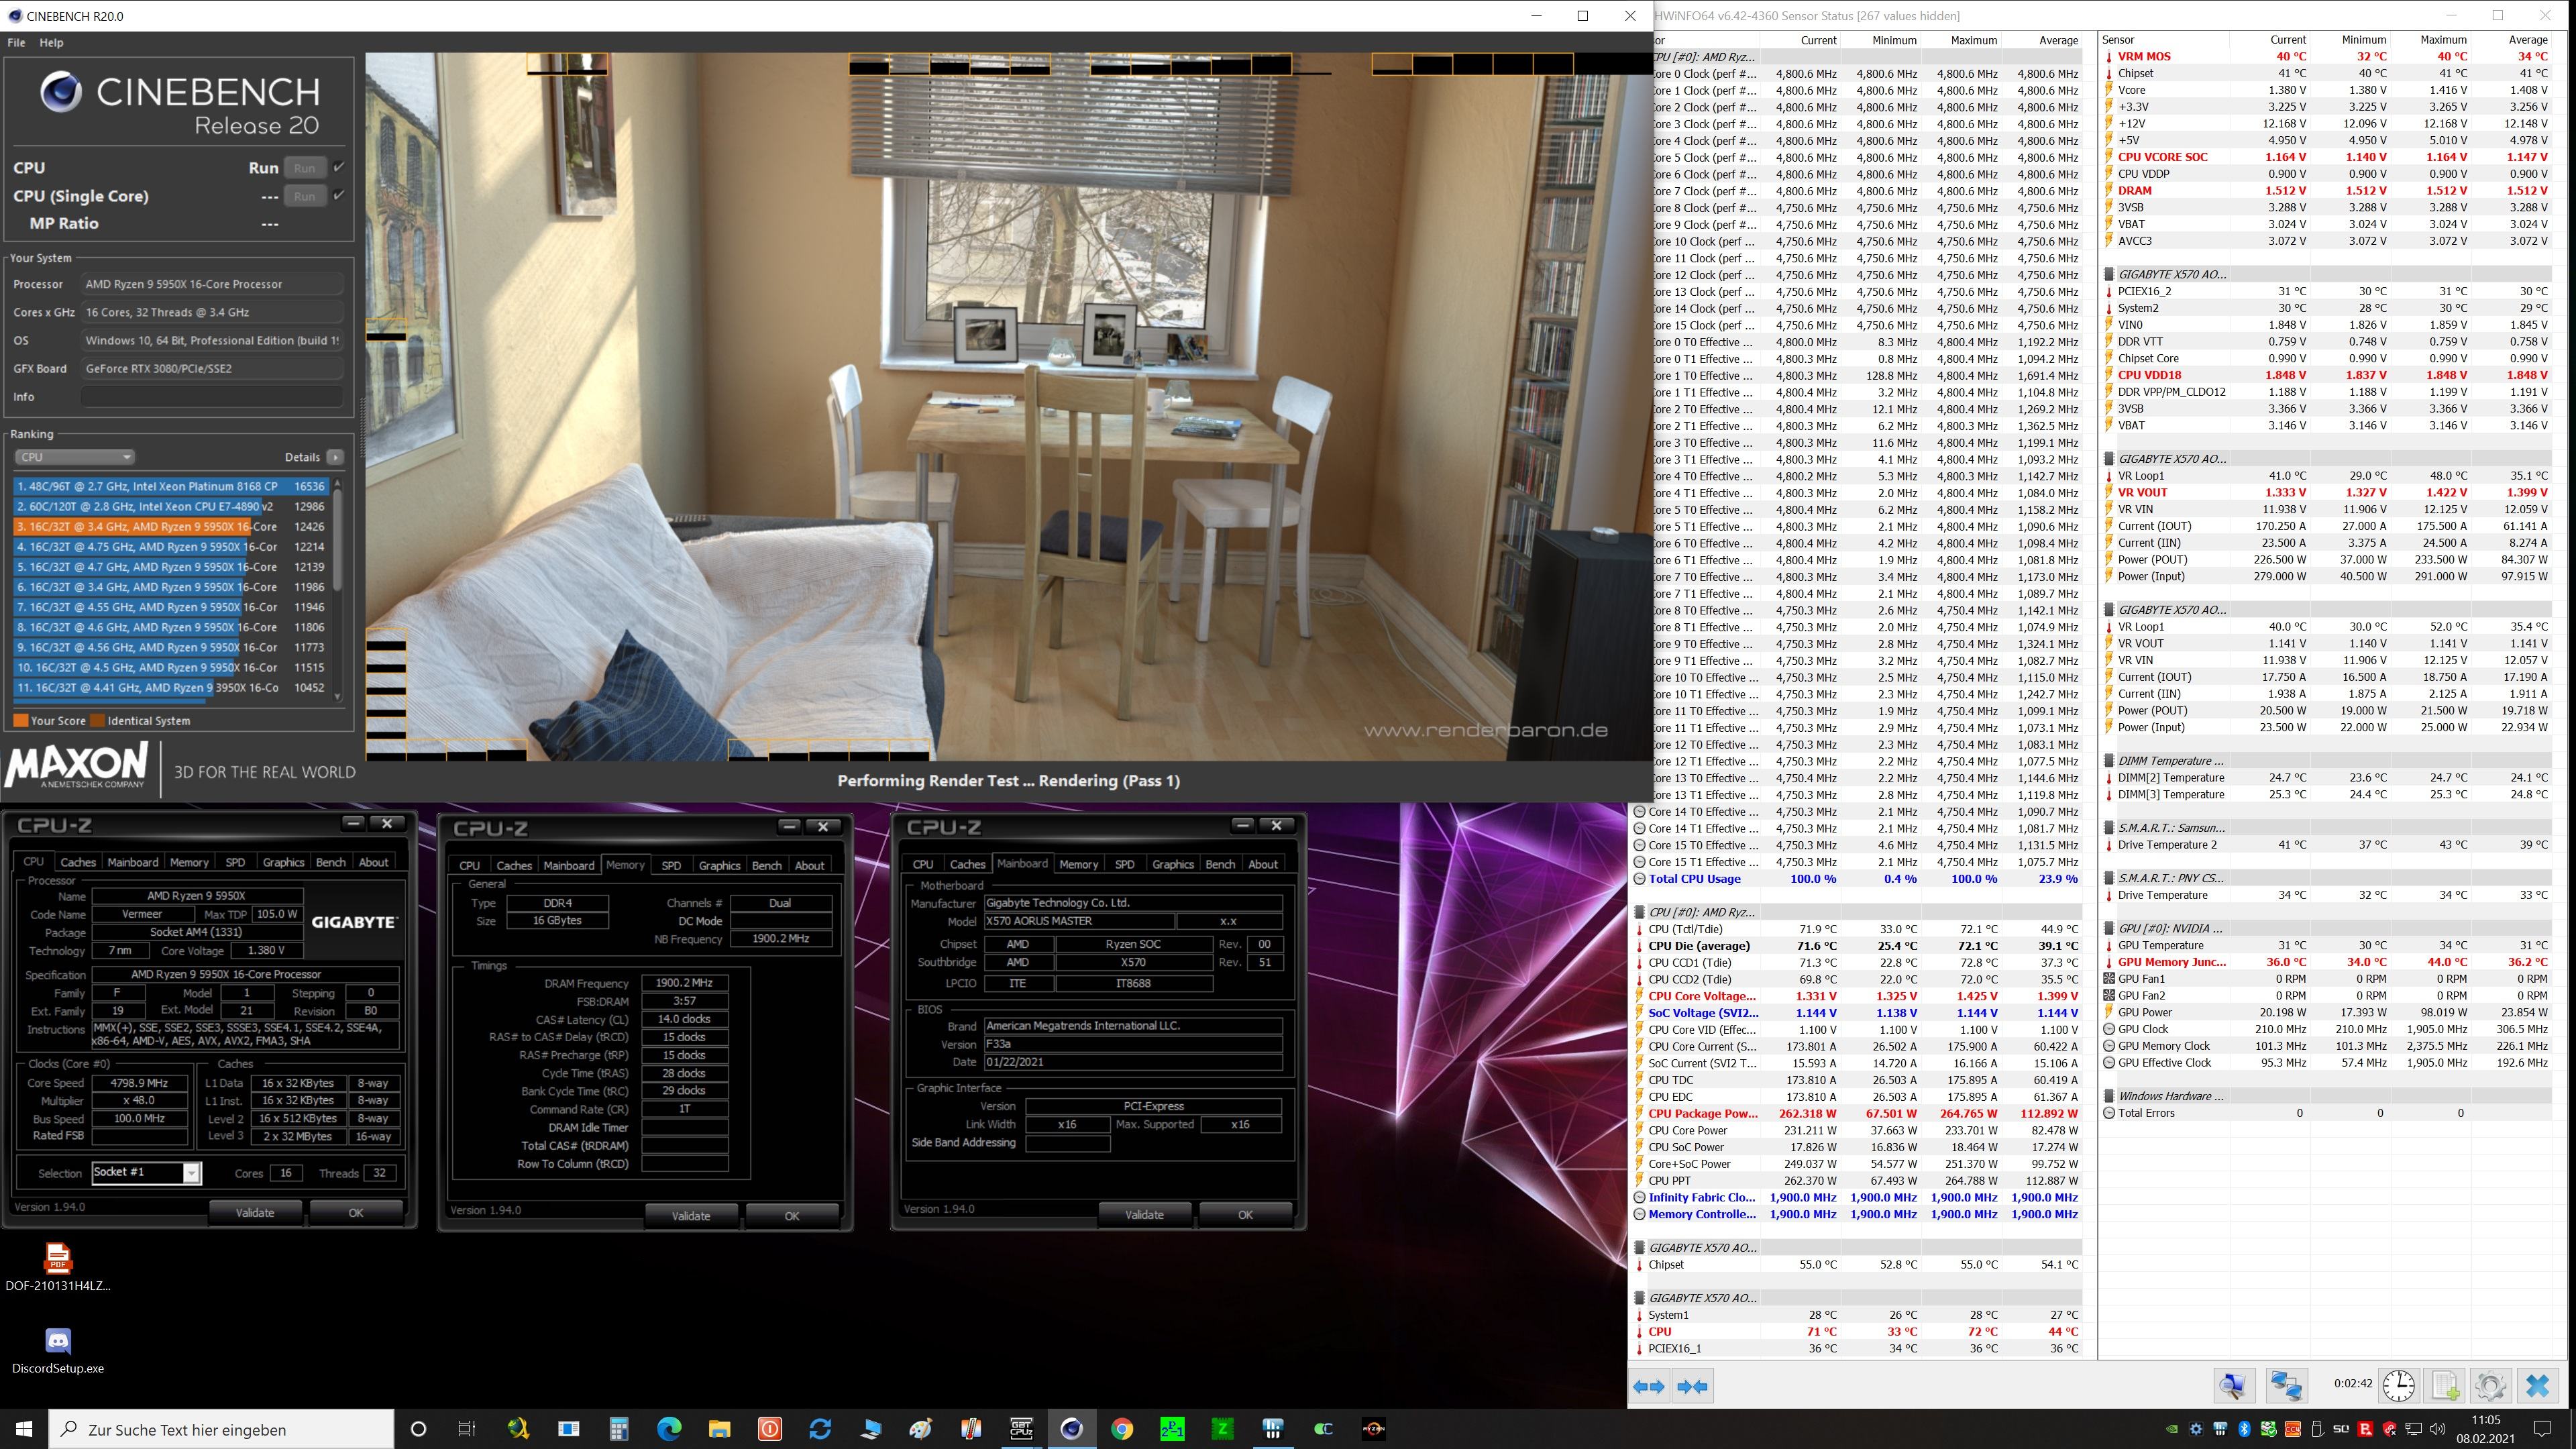Open Microsoft Edge from taskbar
Screen dimensions: 2576x1449
669,1429
